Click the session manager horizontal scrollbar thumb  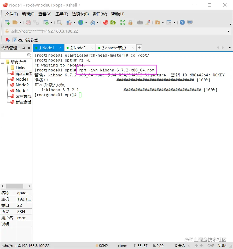pyautogui.click(x=15, y=186)
